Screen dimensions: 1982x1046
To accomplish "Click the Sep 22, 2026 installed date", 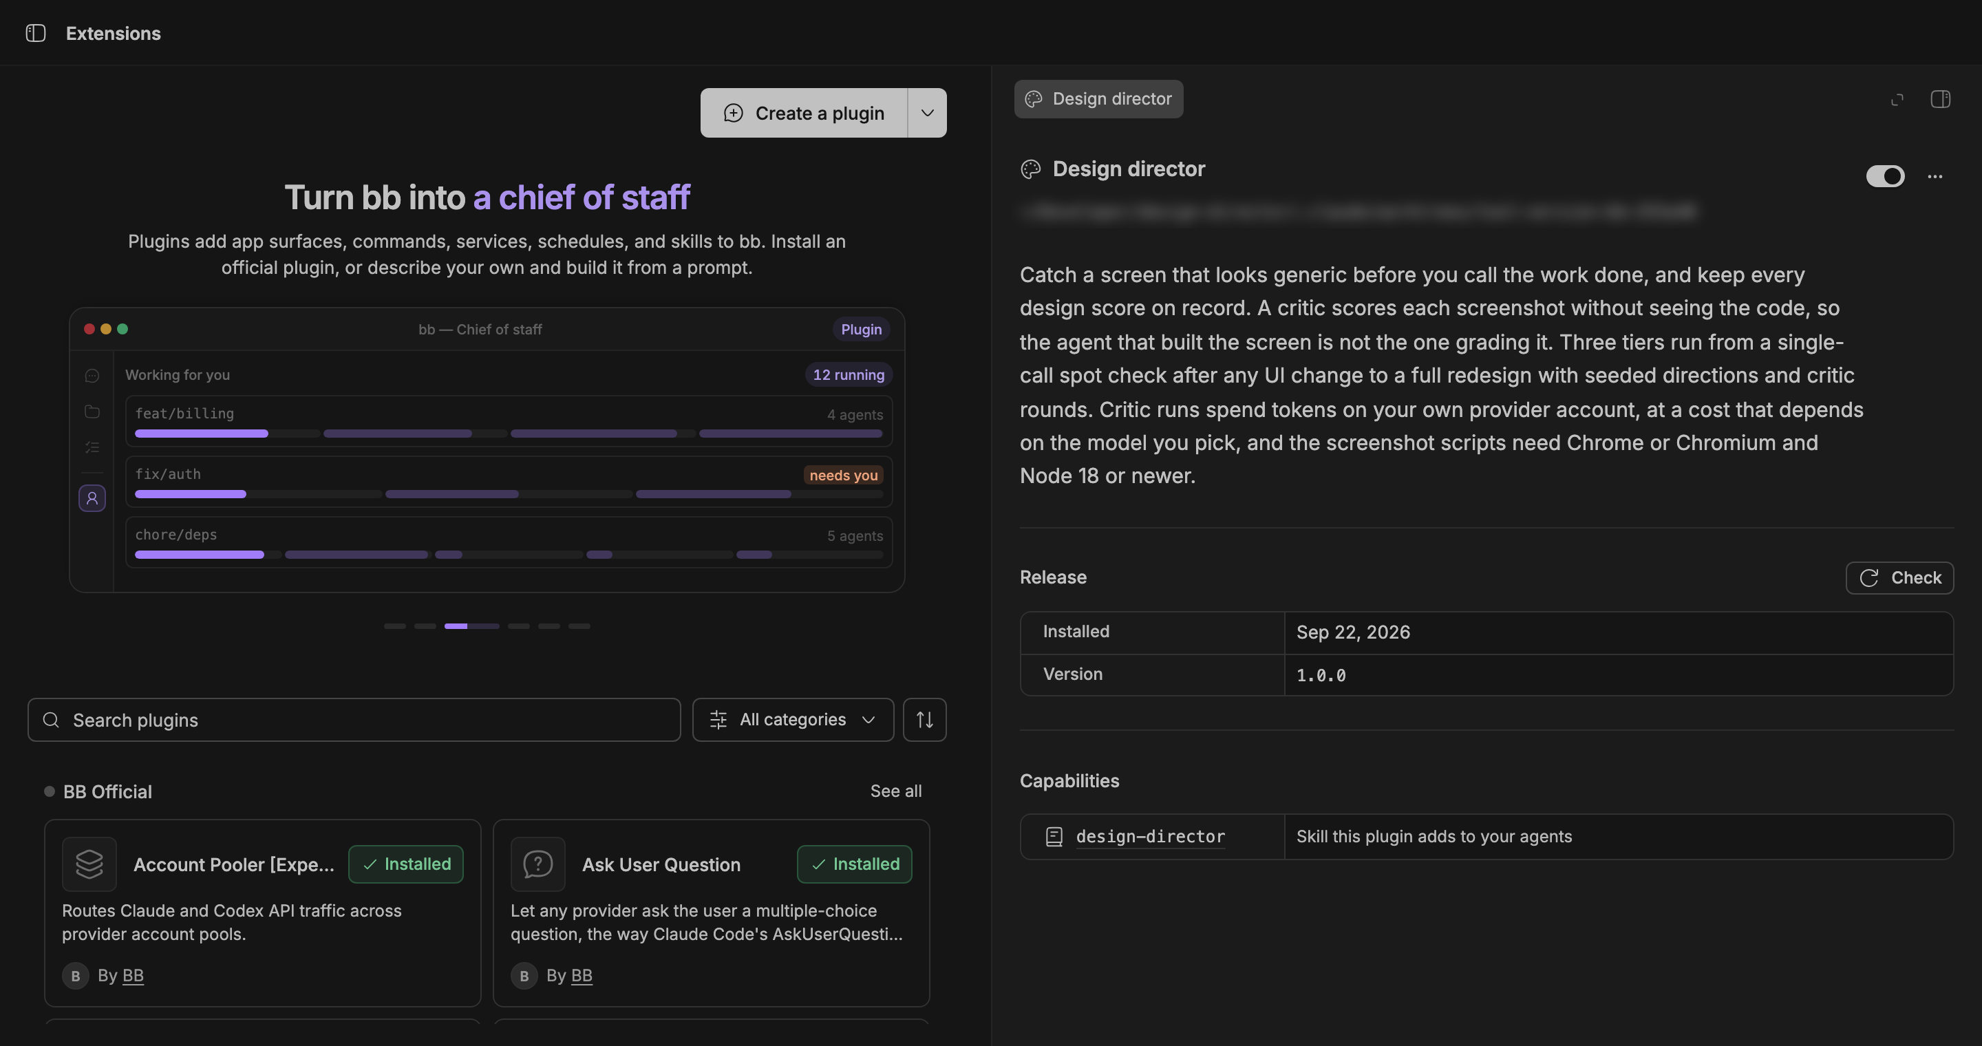I will pyautogui.click(x=1352, y=632).
